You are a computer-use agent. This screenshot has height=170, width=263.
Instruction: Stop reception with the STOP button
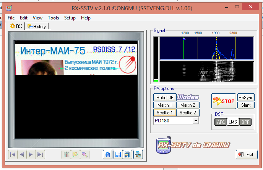(224, 101)
